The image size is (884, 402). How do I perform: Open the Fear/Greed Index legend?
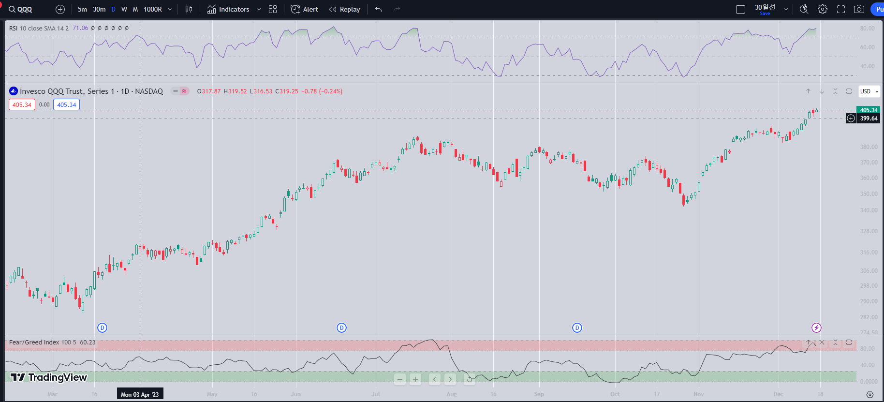click(43, 342)
